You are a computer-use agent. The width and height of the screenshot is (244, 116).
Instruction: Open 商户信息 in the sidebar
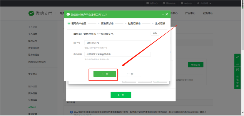33,93
